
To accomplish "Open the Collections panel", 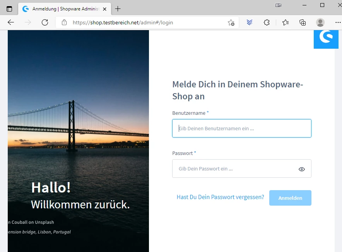I will (x=303, y=22).
